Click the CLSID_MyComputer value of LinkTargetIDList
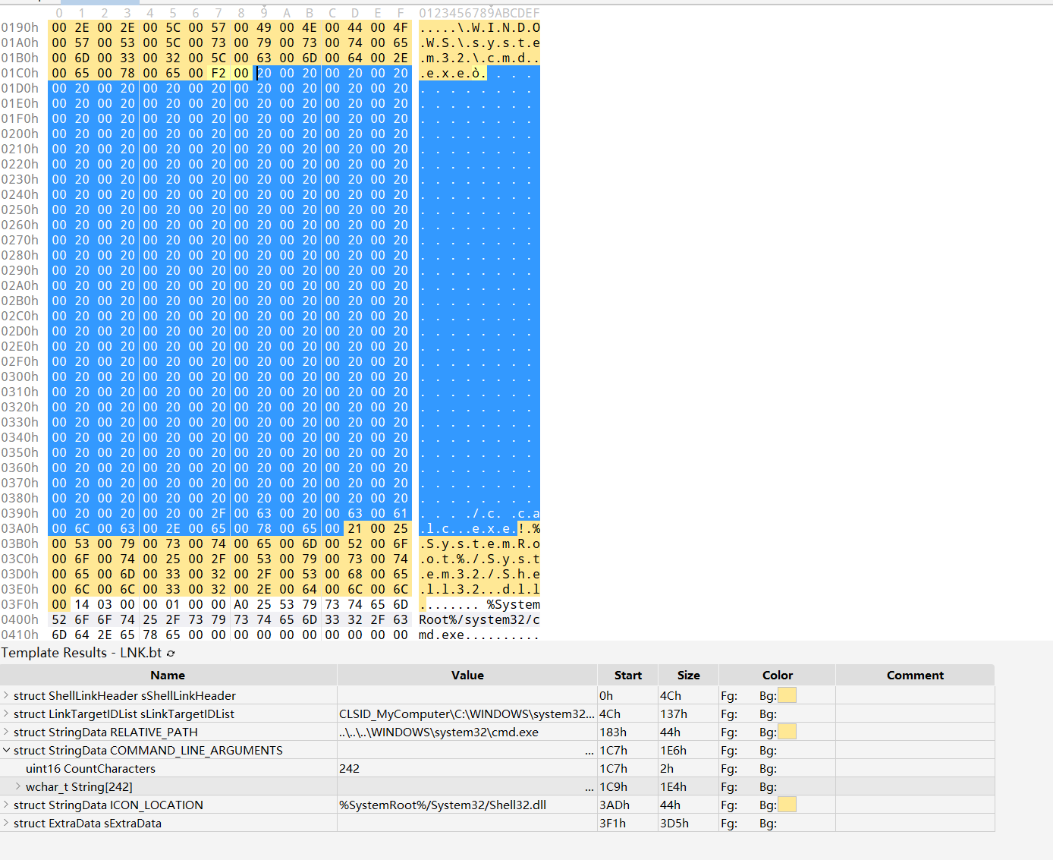This screenshot has width=1053, height=860. click(x=467, y=714)
